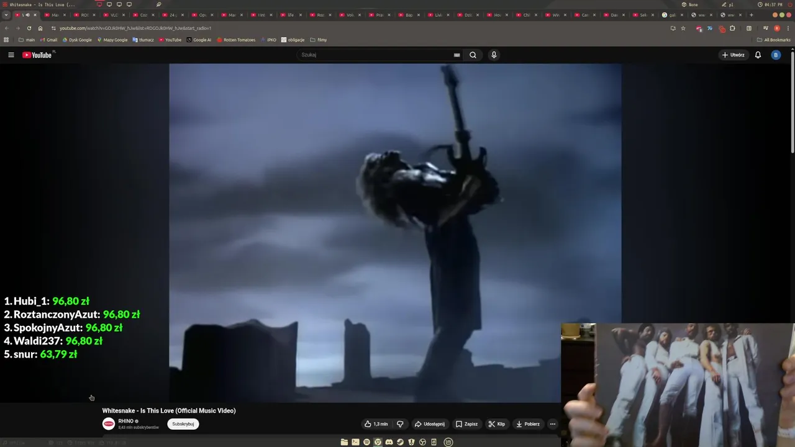Click the youtube.com address bar

pyautogui.click(x=360, y=28)
